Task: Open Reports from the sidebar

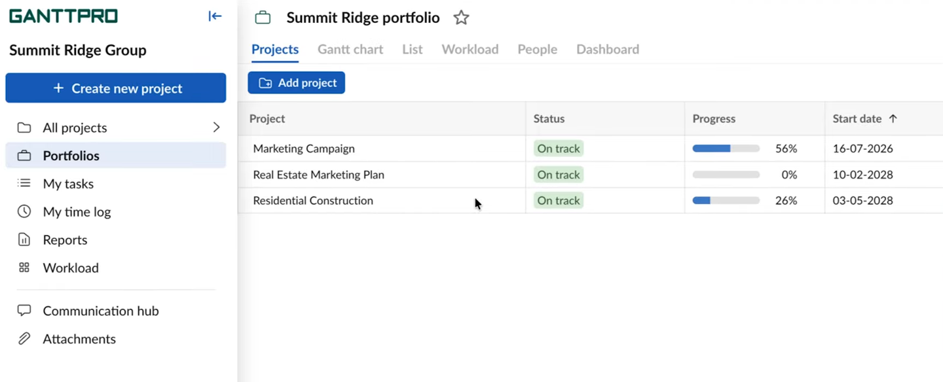Action: tap(116, 239)
